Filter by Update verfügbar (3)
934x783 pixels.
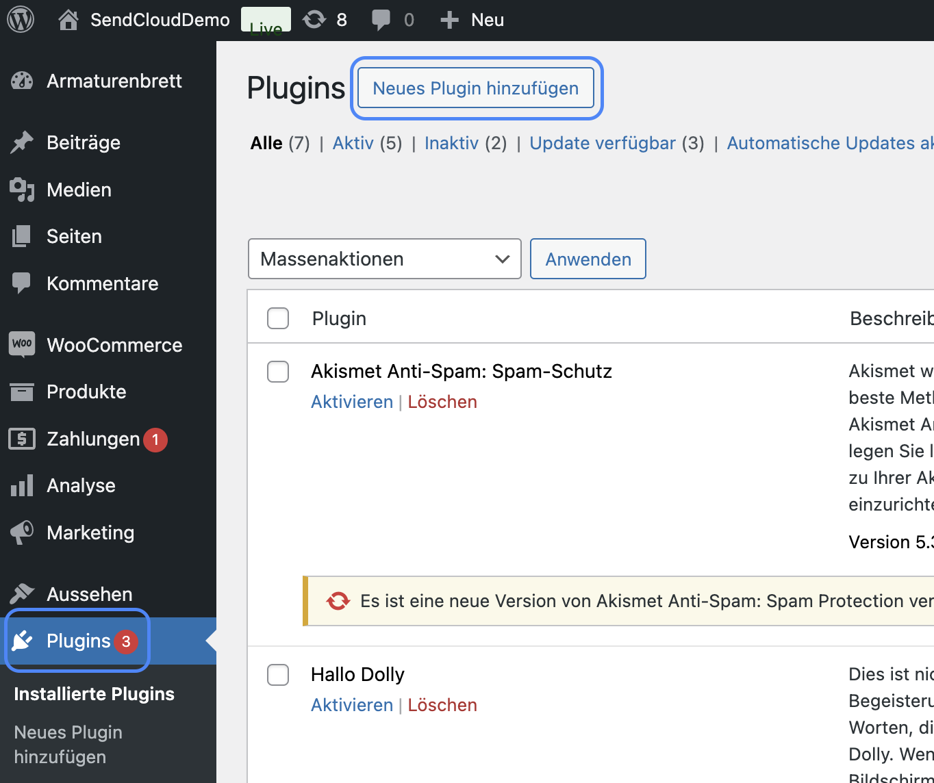point(617,143)
